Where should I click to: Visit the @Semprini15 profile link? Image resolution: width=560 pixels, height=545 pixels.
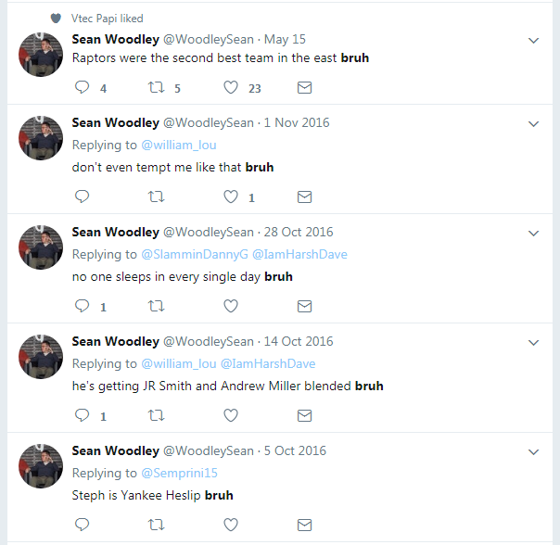pos(179,473)
